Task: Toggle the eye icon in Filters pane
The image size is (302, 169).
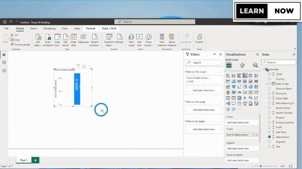Action: point(214,54)
